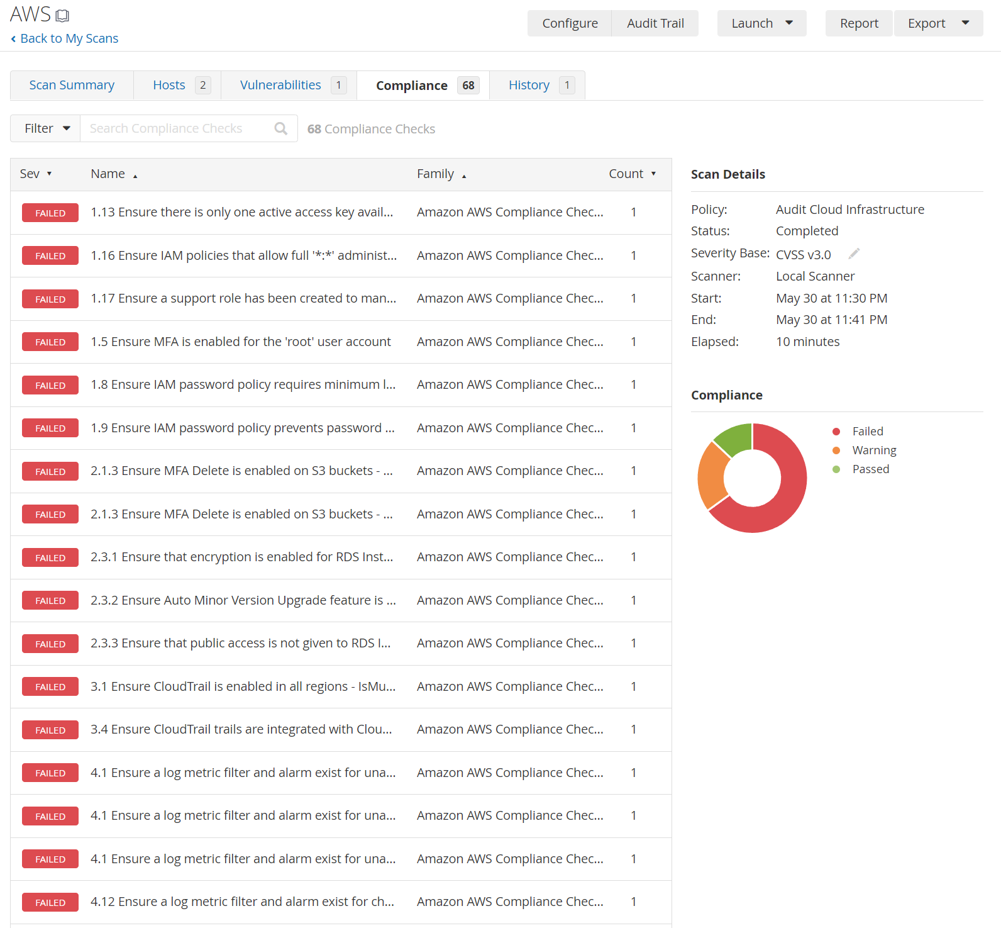Click the 'Completed' status value
Viewport: 1001px width, 928px height.
[807, 231]
